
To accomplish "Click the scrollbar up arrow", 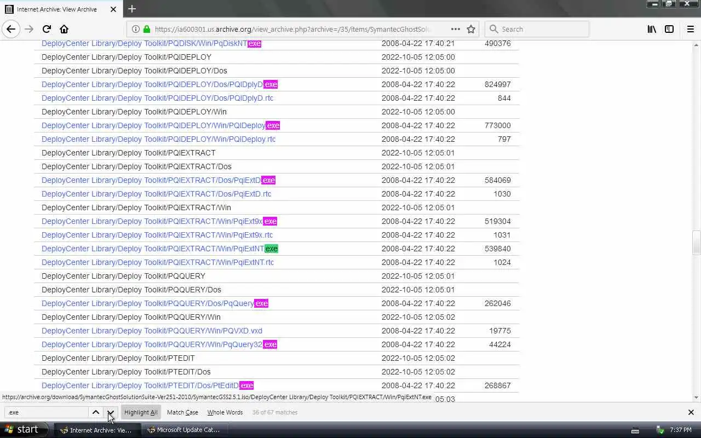I will [x=696, y=44].
